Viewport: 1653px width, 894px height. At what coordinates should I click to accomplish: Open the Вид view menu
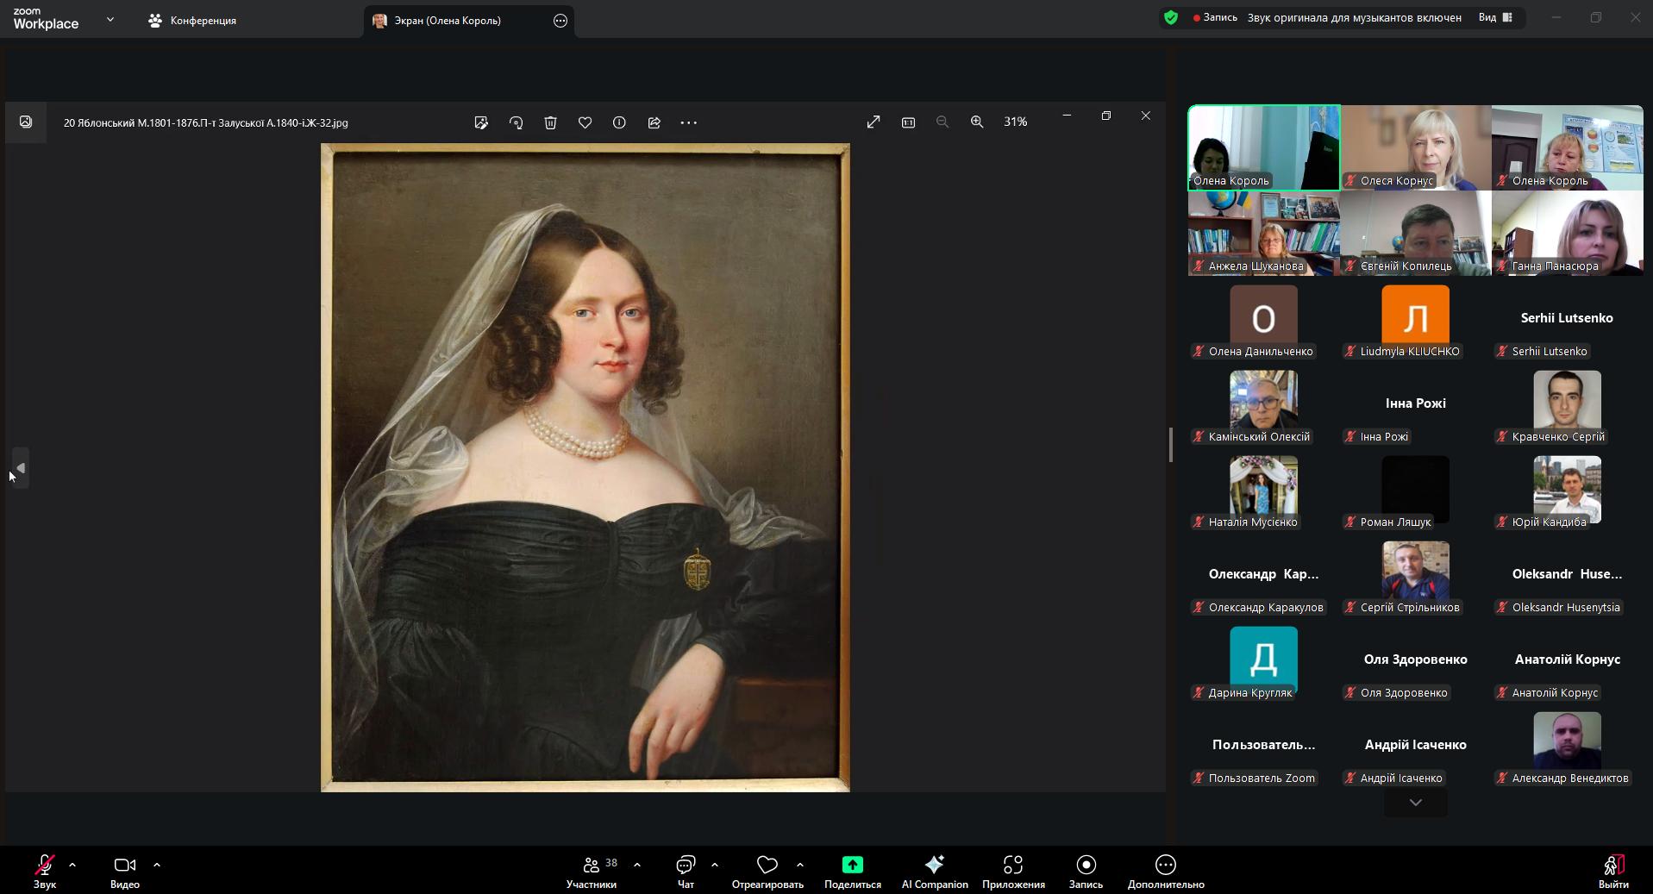[1495, 17]
